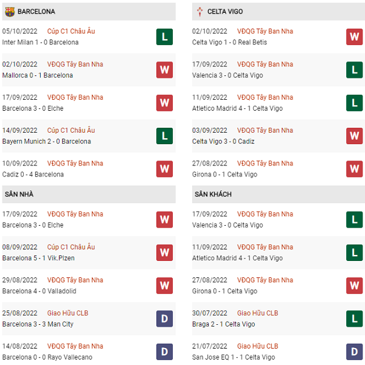Click the W badge for Celta Vigo 1-0 Real Betis

(x=354, y=36)
